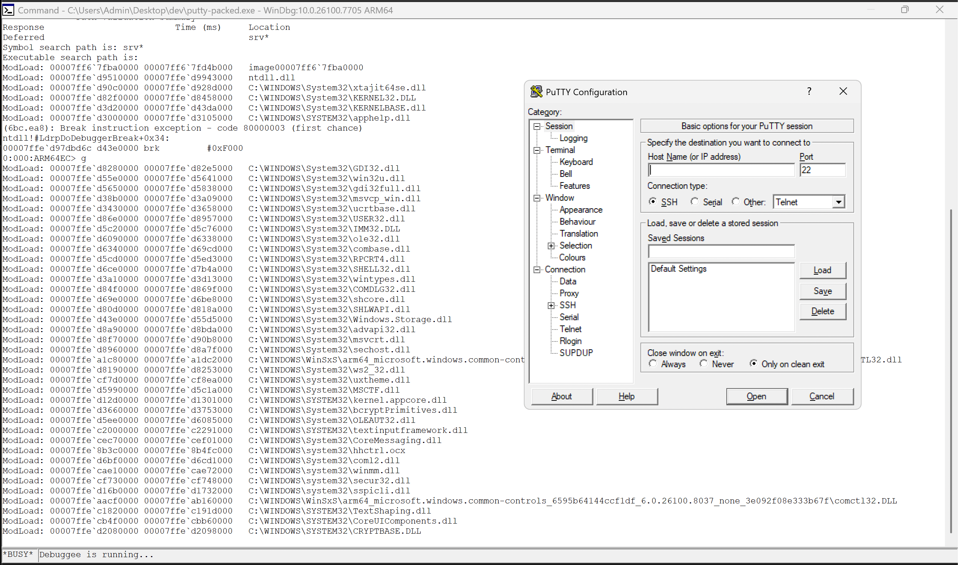Click the Saved Sessions name field
This screenshot has height=565, width=958.
pyautogui.click(x=721, y=251)
